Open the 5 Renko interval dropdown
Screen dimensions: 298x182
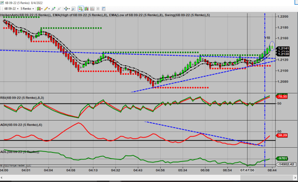tap(27, 9)
